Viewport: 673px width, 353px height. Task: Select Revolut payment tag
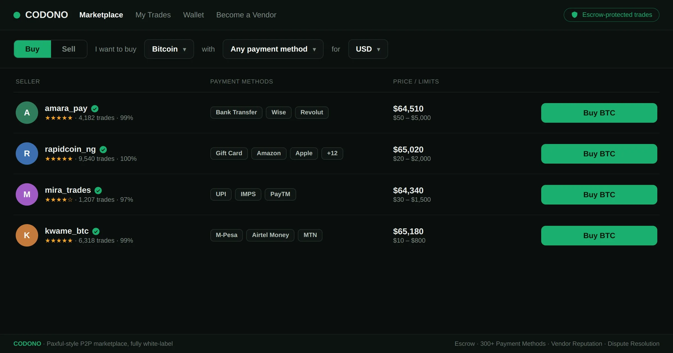click(312, 113)
